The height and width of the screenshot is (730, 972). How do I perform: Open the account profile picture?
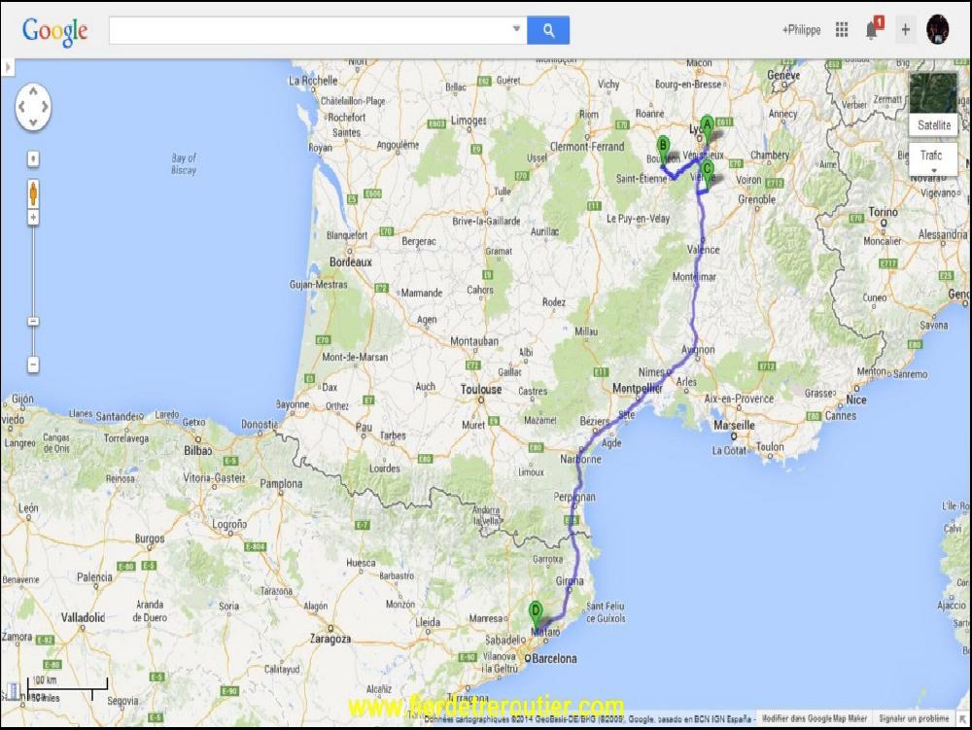[937, 29]
